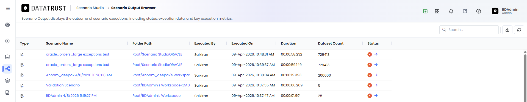The width and height of the screenshot is (527, 102).
Task: Select dataset count 200000 cell
Action: pyautogui.click(x=324, y=75)
